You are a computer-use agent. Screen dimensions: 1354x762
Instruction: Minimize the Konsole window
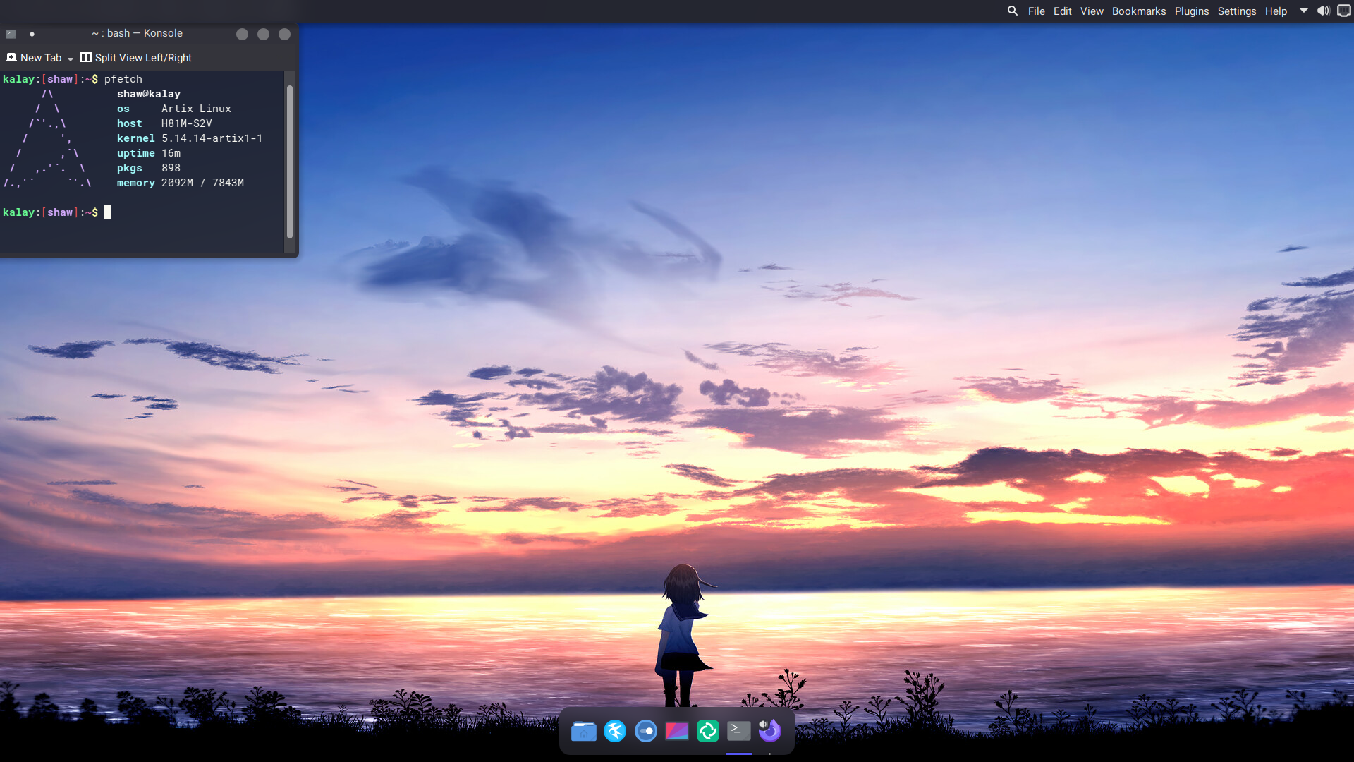point(242,34)
